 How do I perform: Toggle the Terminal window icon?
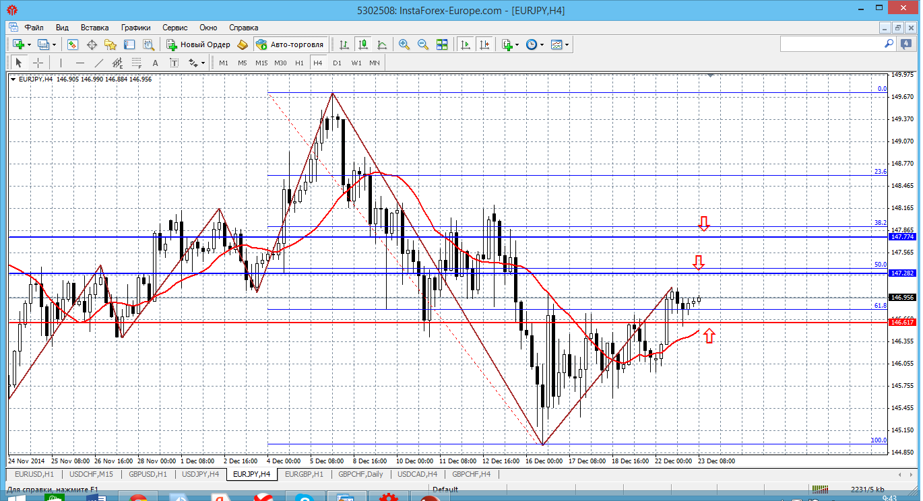[129, 44]
